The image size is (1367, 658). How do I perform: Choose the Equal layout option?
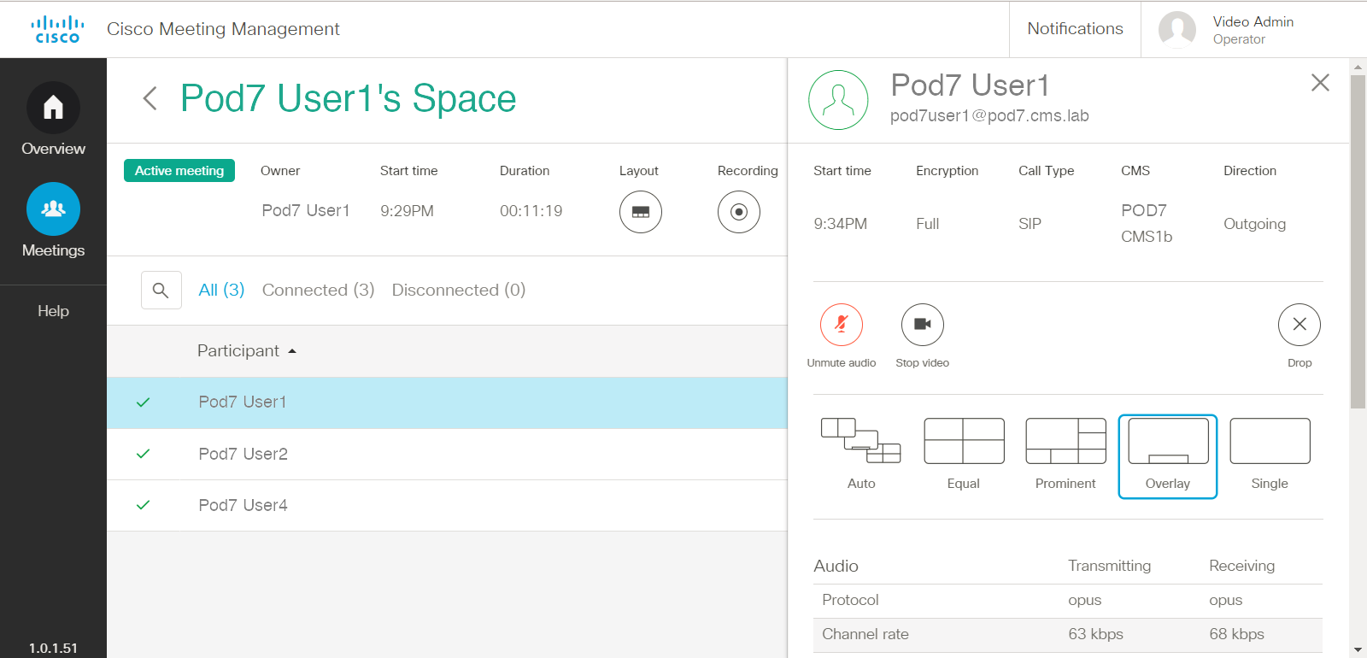point(964,442)
